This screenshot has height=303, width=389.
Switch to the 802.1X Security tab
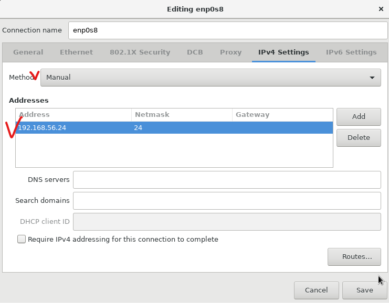coord(140,52)
